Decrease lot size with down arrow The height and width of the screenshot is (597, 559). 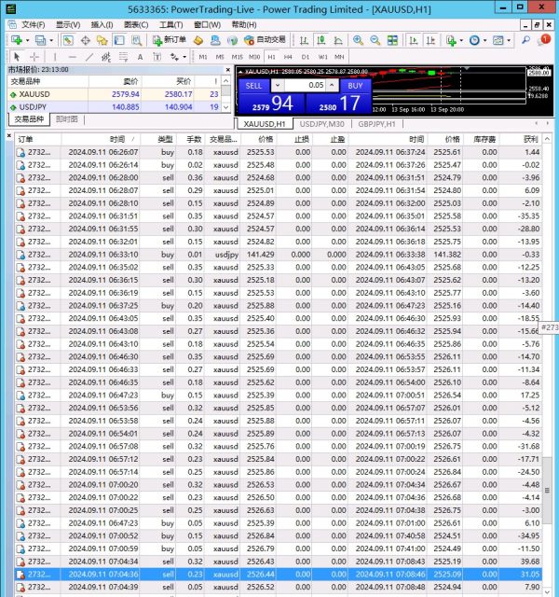[x=278, y=85]
